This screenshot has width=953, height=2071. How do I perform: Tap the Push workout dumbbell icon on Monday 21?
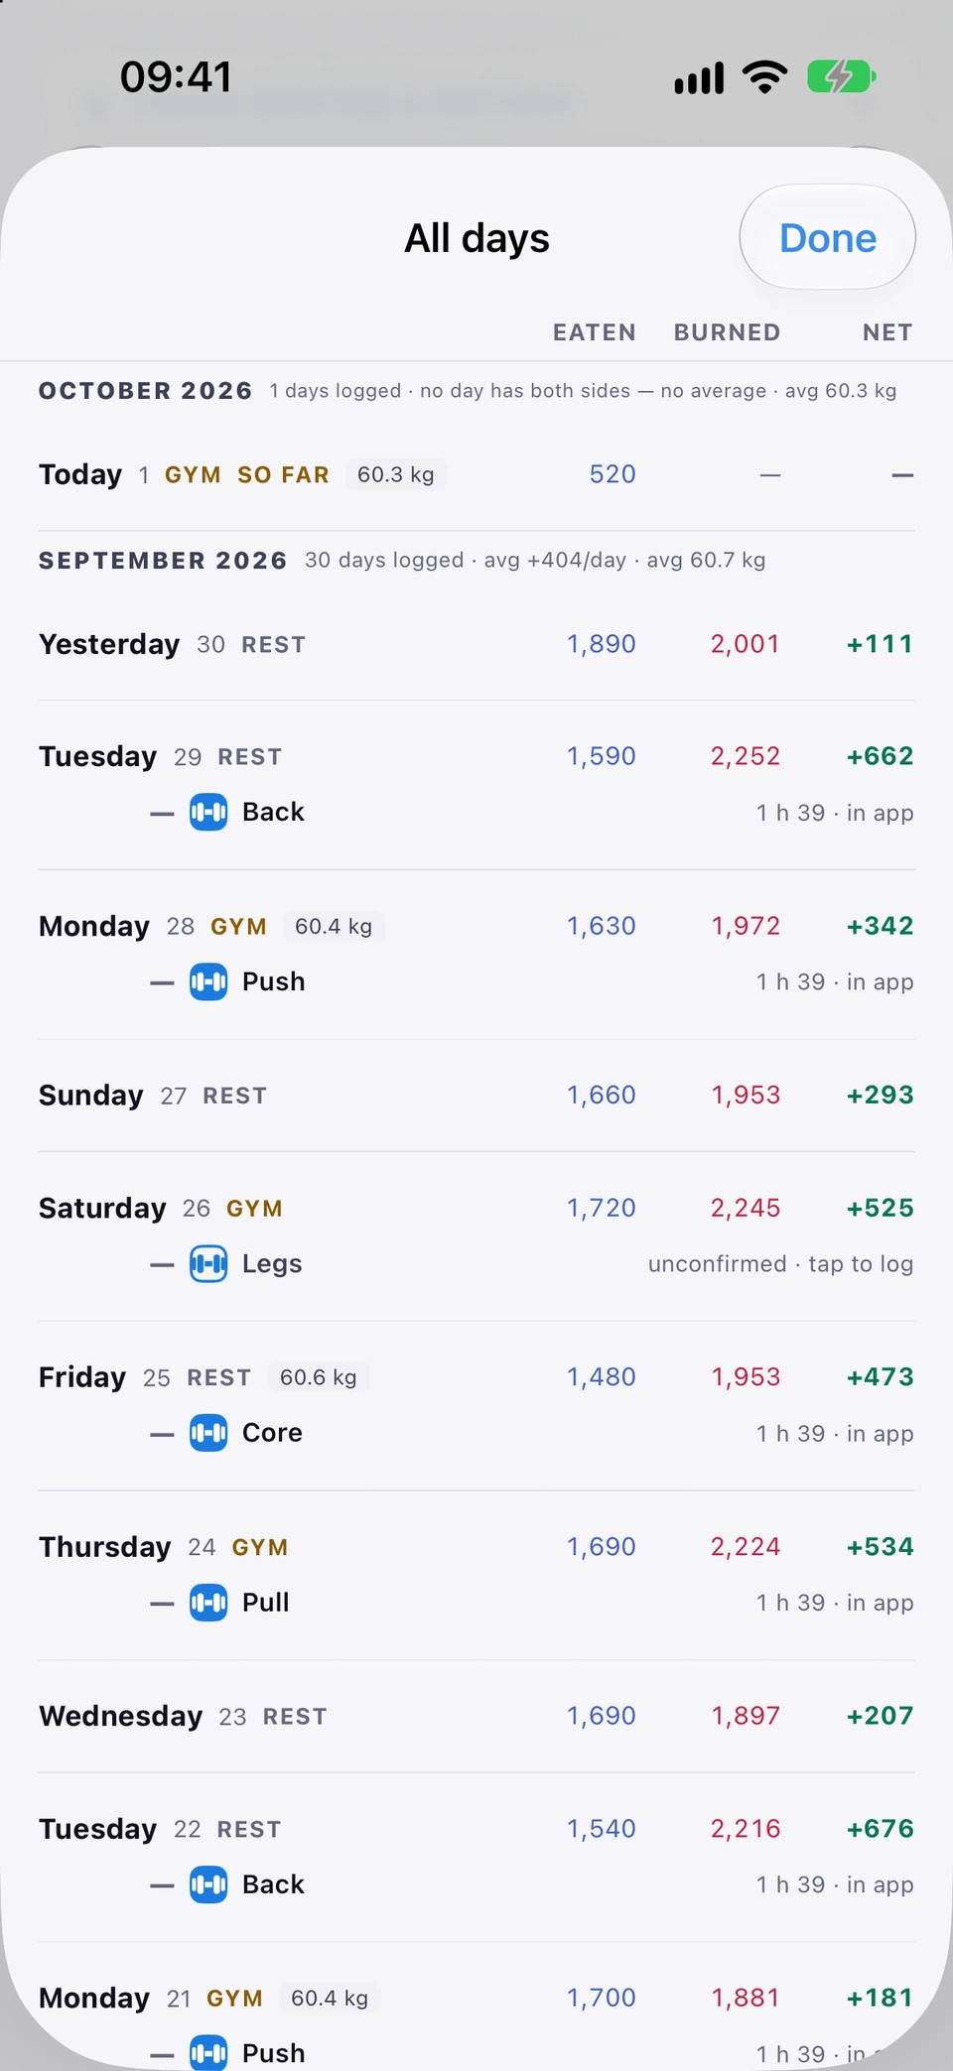[208, 2052]
